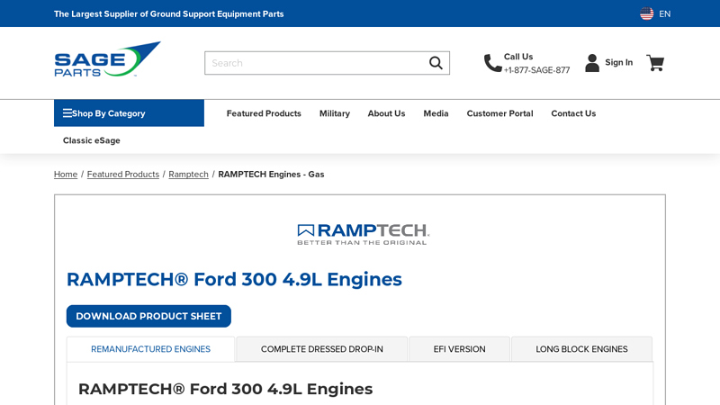Go to Featured Products breadcrumb
The image size is (720, 405).
(x=123, y=174)
